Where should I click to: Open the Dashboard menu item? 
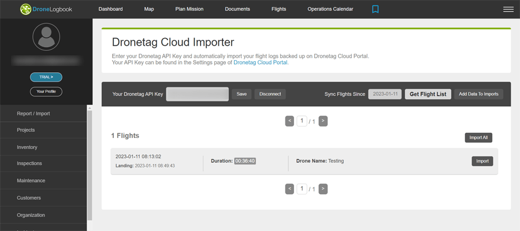click(110, 9)
